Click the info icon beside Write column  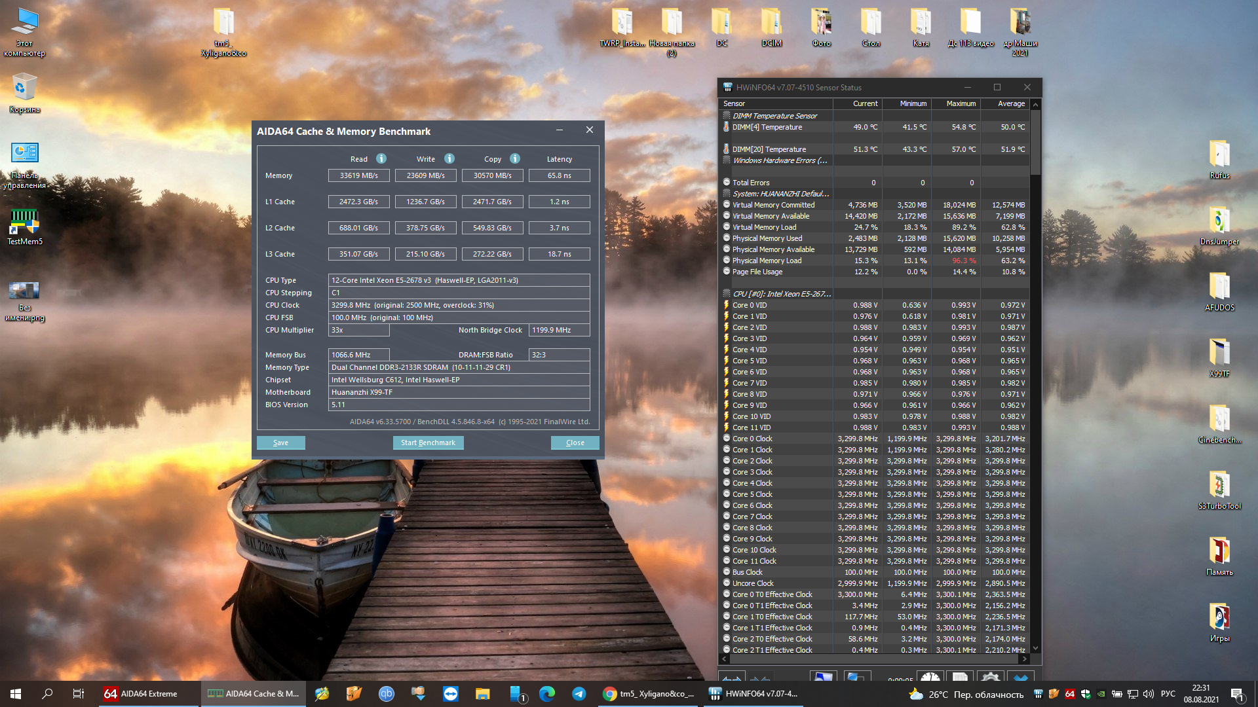[449, 158]
